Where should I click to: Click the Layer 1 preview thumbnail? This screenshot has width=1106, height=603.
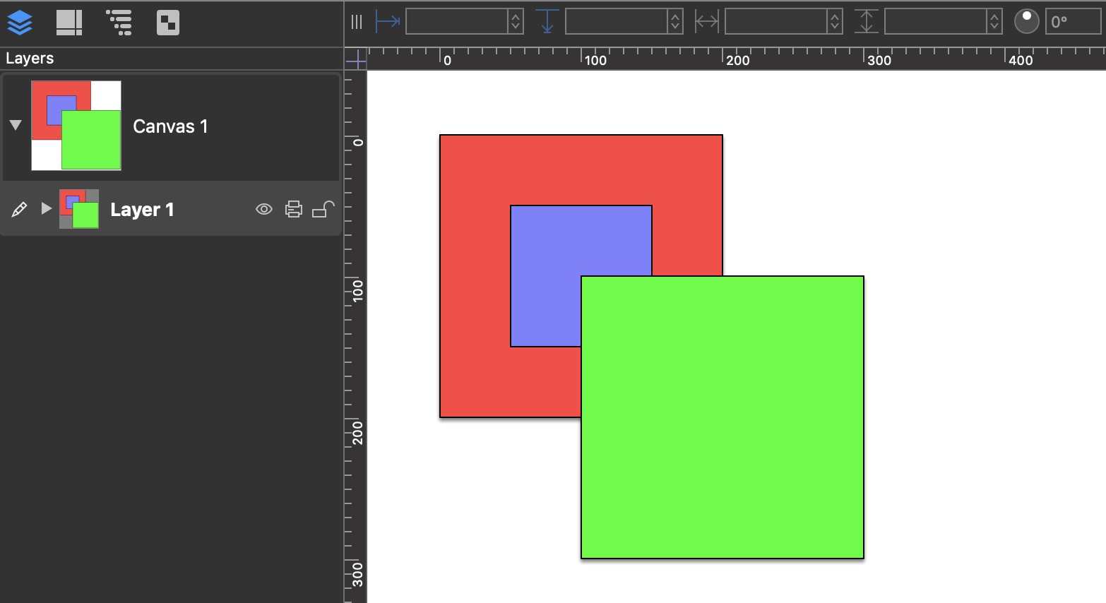pyautogui.click(x=79, y=209)
